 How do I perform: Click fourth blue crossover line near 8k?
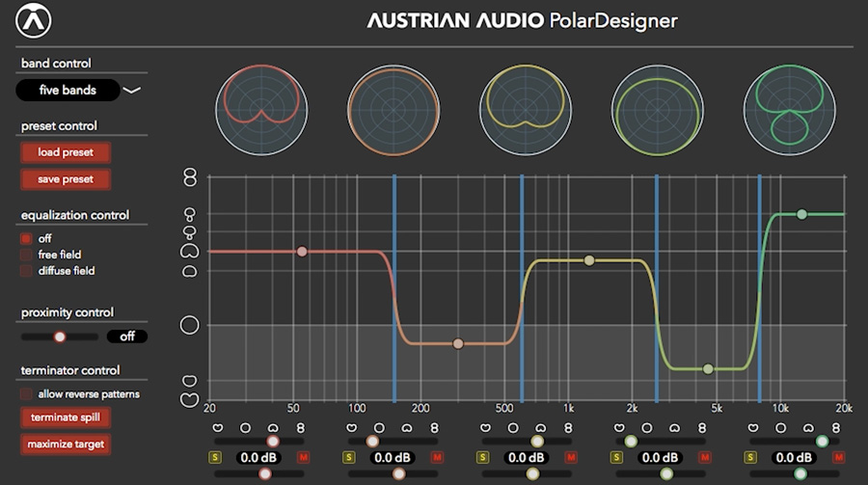coord(760,288)
